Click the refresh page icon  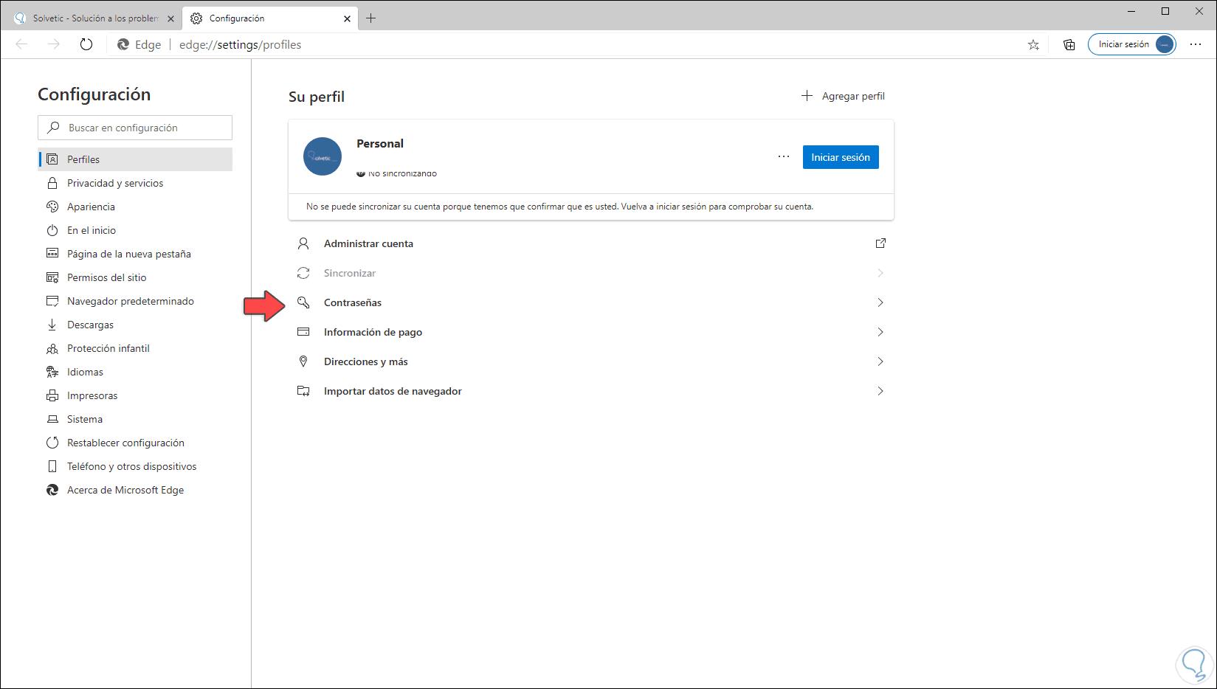pos(86,44)
